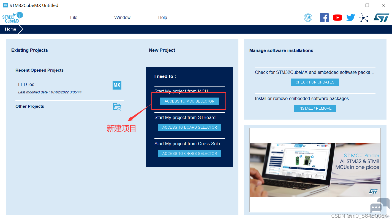Click ACCESS TO CROSS SELECTOR button
The width and height of the screenshot is (392, 221).
189,153
